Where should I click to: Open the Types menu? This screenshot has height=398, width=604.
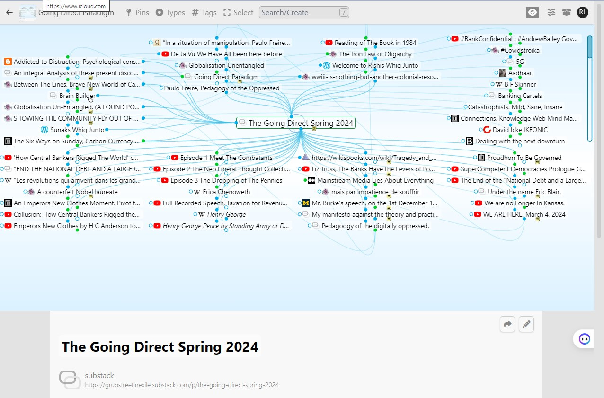170,13
